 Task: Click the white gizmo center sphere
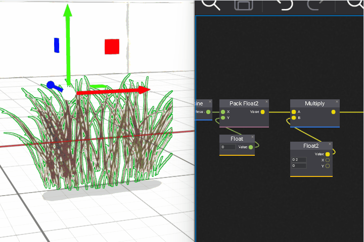click(x=68, y=94)
